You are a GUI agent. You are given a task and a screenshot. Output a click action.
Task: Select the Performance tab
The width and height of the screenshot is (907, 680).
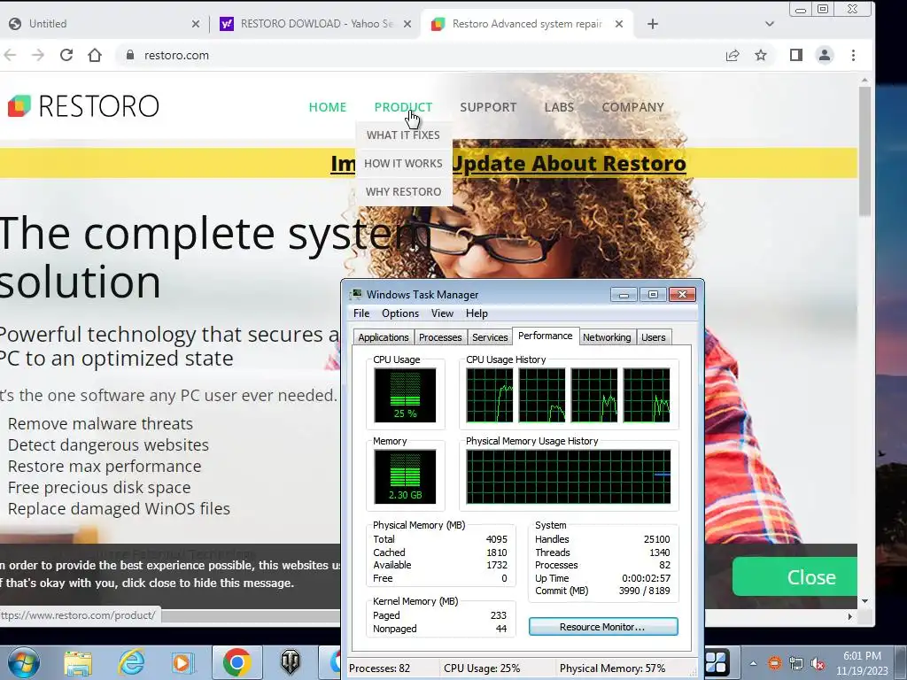(546, 336)
